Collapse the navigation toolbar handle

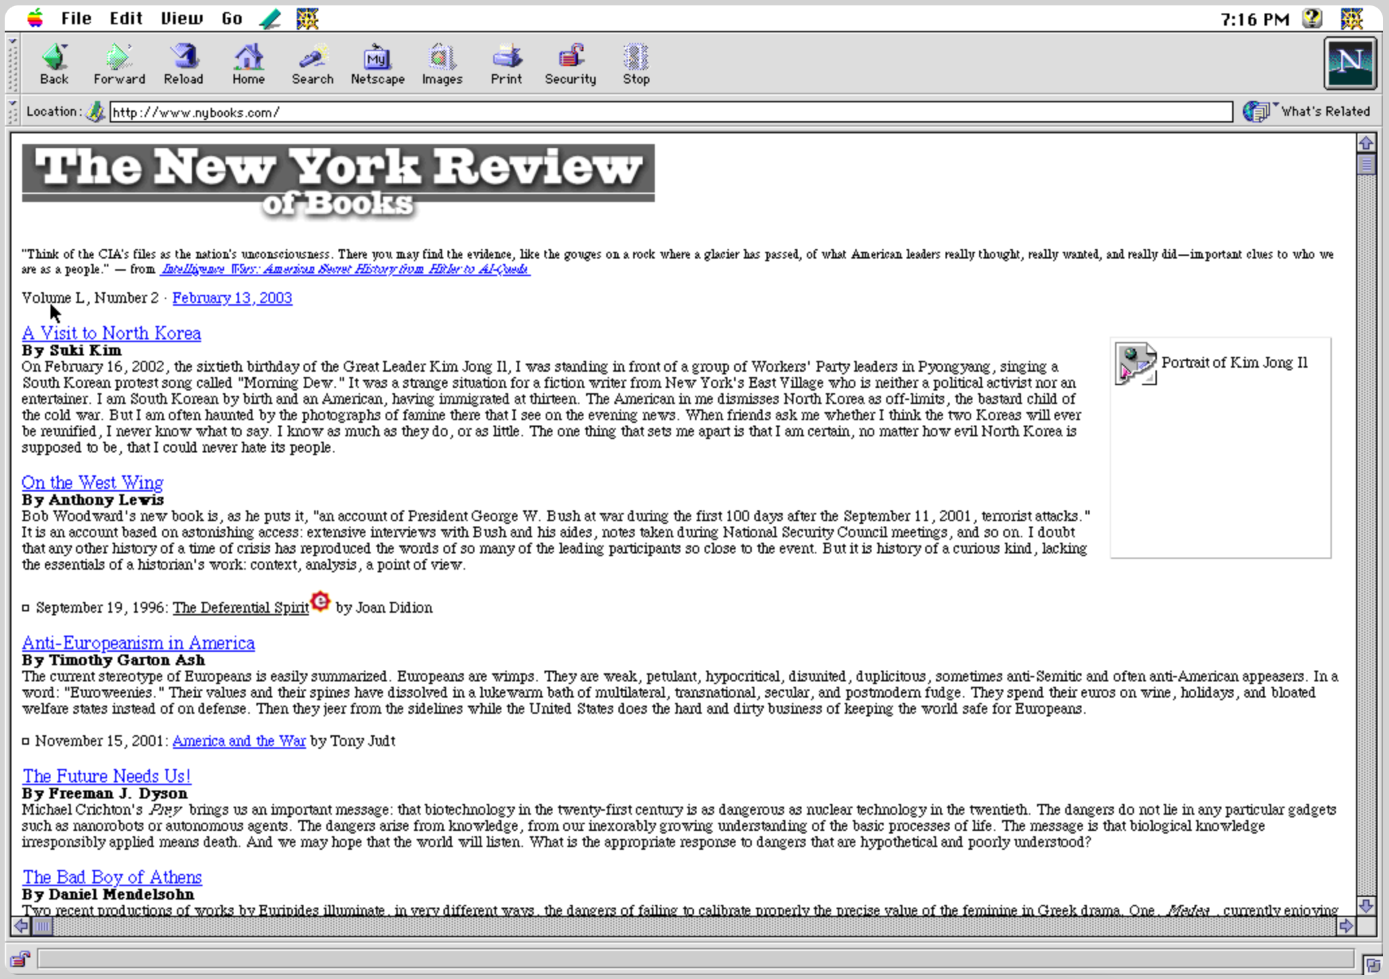click(13, 64)
